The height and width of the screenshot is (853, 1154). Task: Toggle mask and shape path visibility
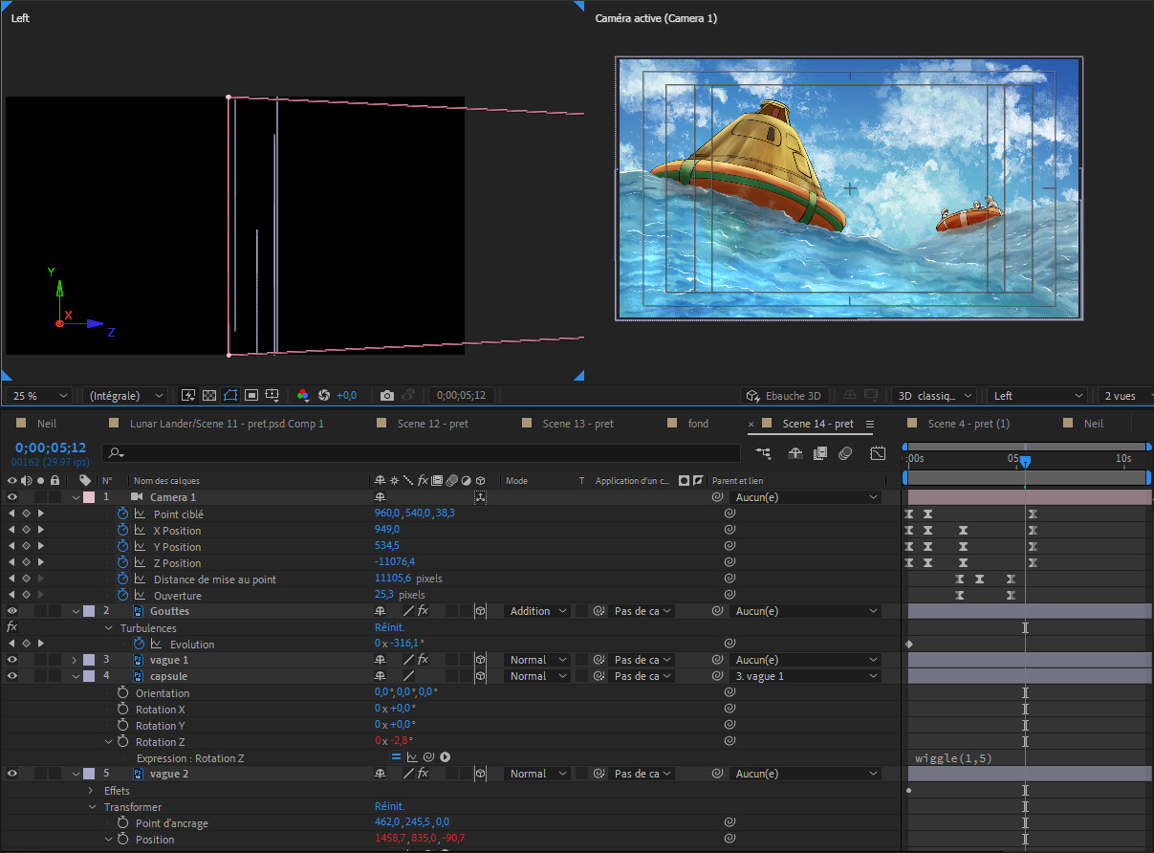pyautogui.click(x=230, y=395)
